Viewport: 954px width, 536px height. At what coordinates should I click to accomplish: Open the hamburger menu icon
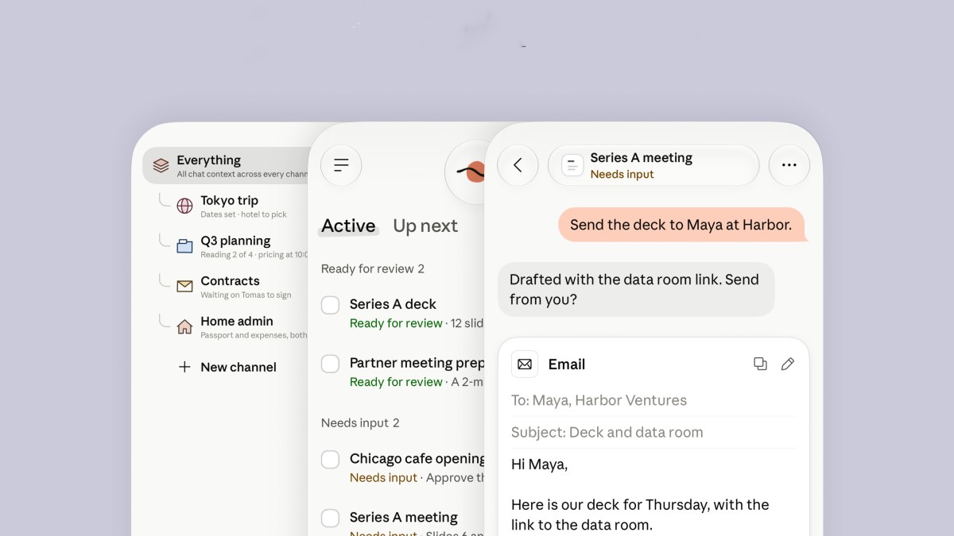pyautogui.click(x=341, y=165)
